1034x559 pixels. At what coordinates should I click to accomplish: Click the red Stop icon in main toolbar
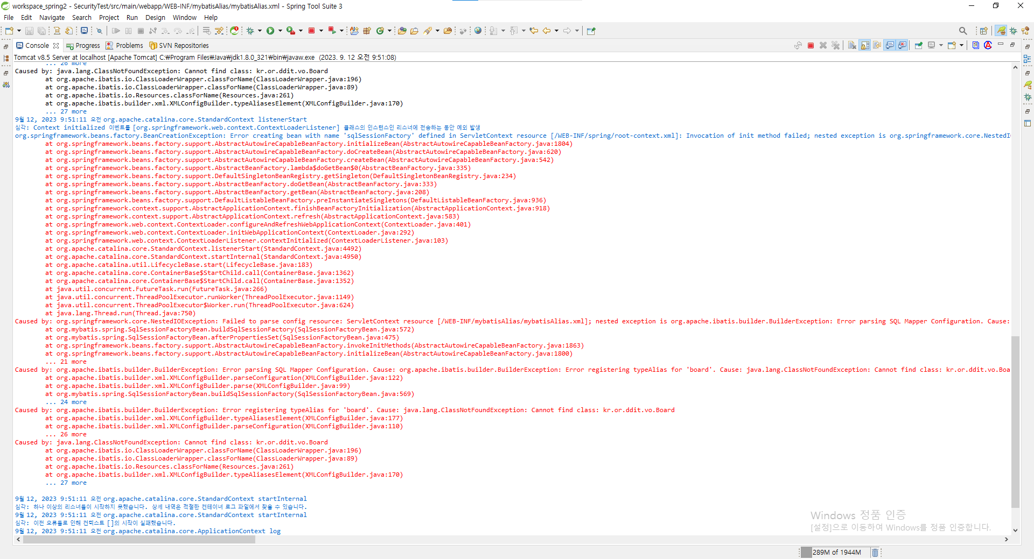tap(311, 31)
